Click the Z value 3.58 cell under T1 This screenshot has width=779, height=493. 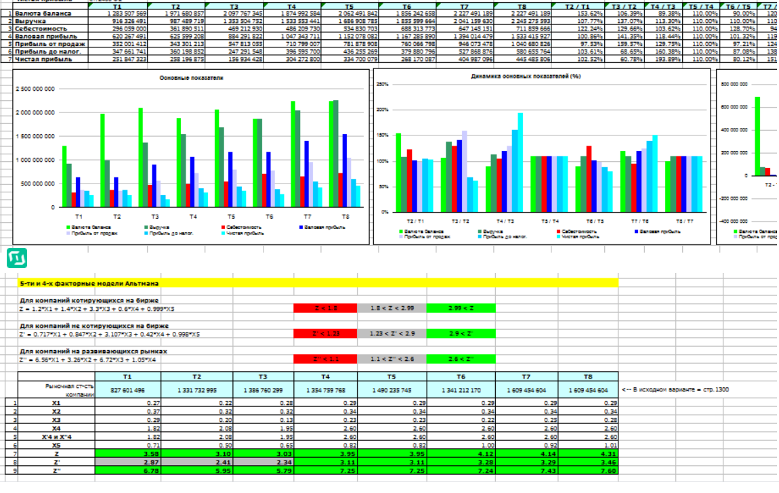129,453
